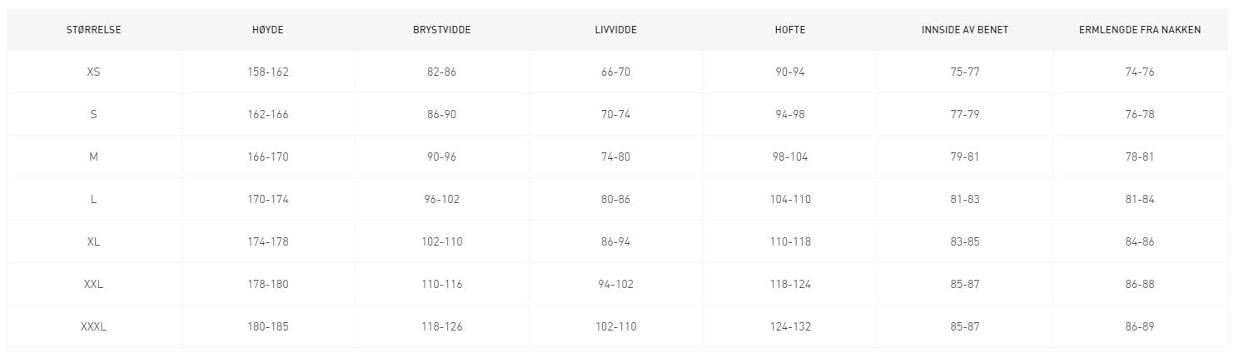Click the L size row label

[93, 200]
